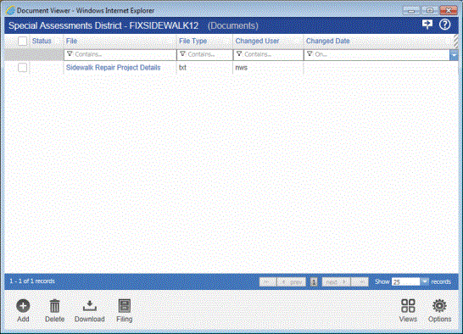Click the help question mark icon
The width and height of the screenshot is (463, 334).
444,25
